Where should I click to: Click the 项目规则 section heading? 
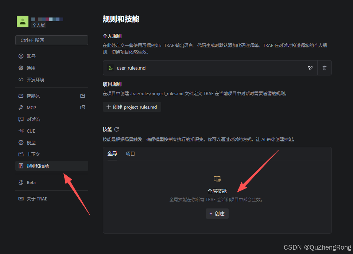[112, 85]
